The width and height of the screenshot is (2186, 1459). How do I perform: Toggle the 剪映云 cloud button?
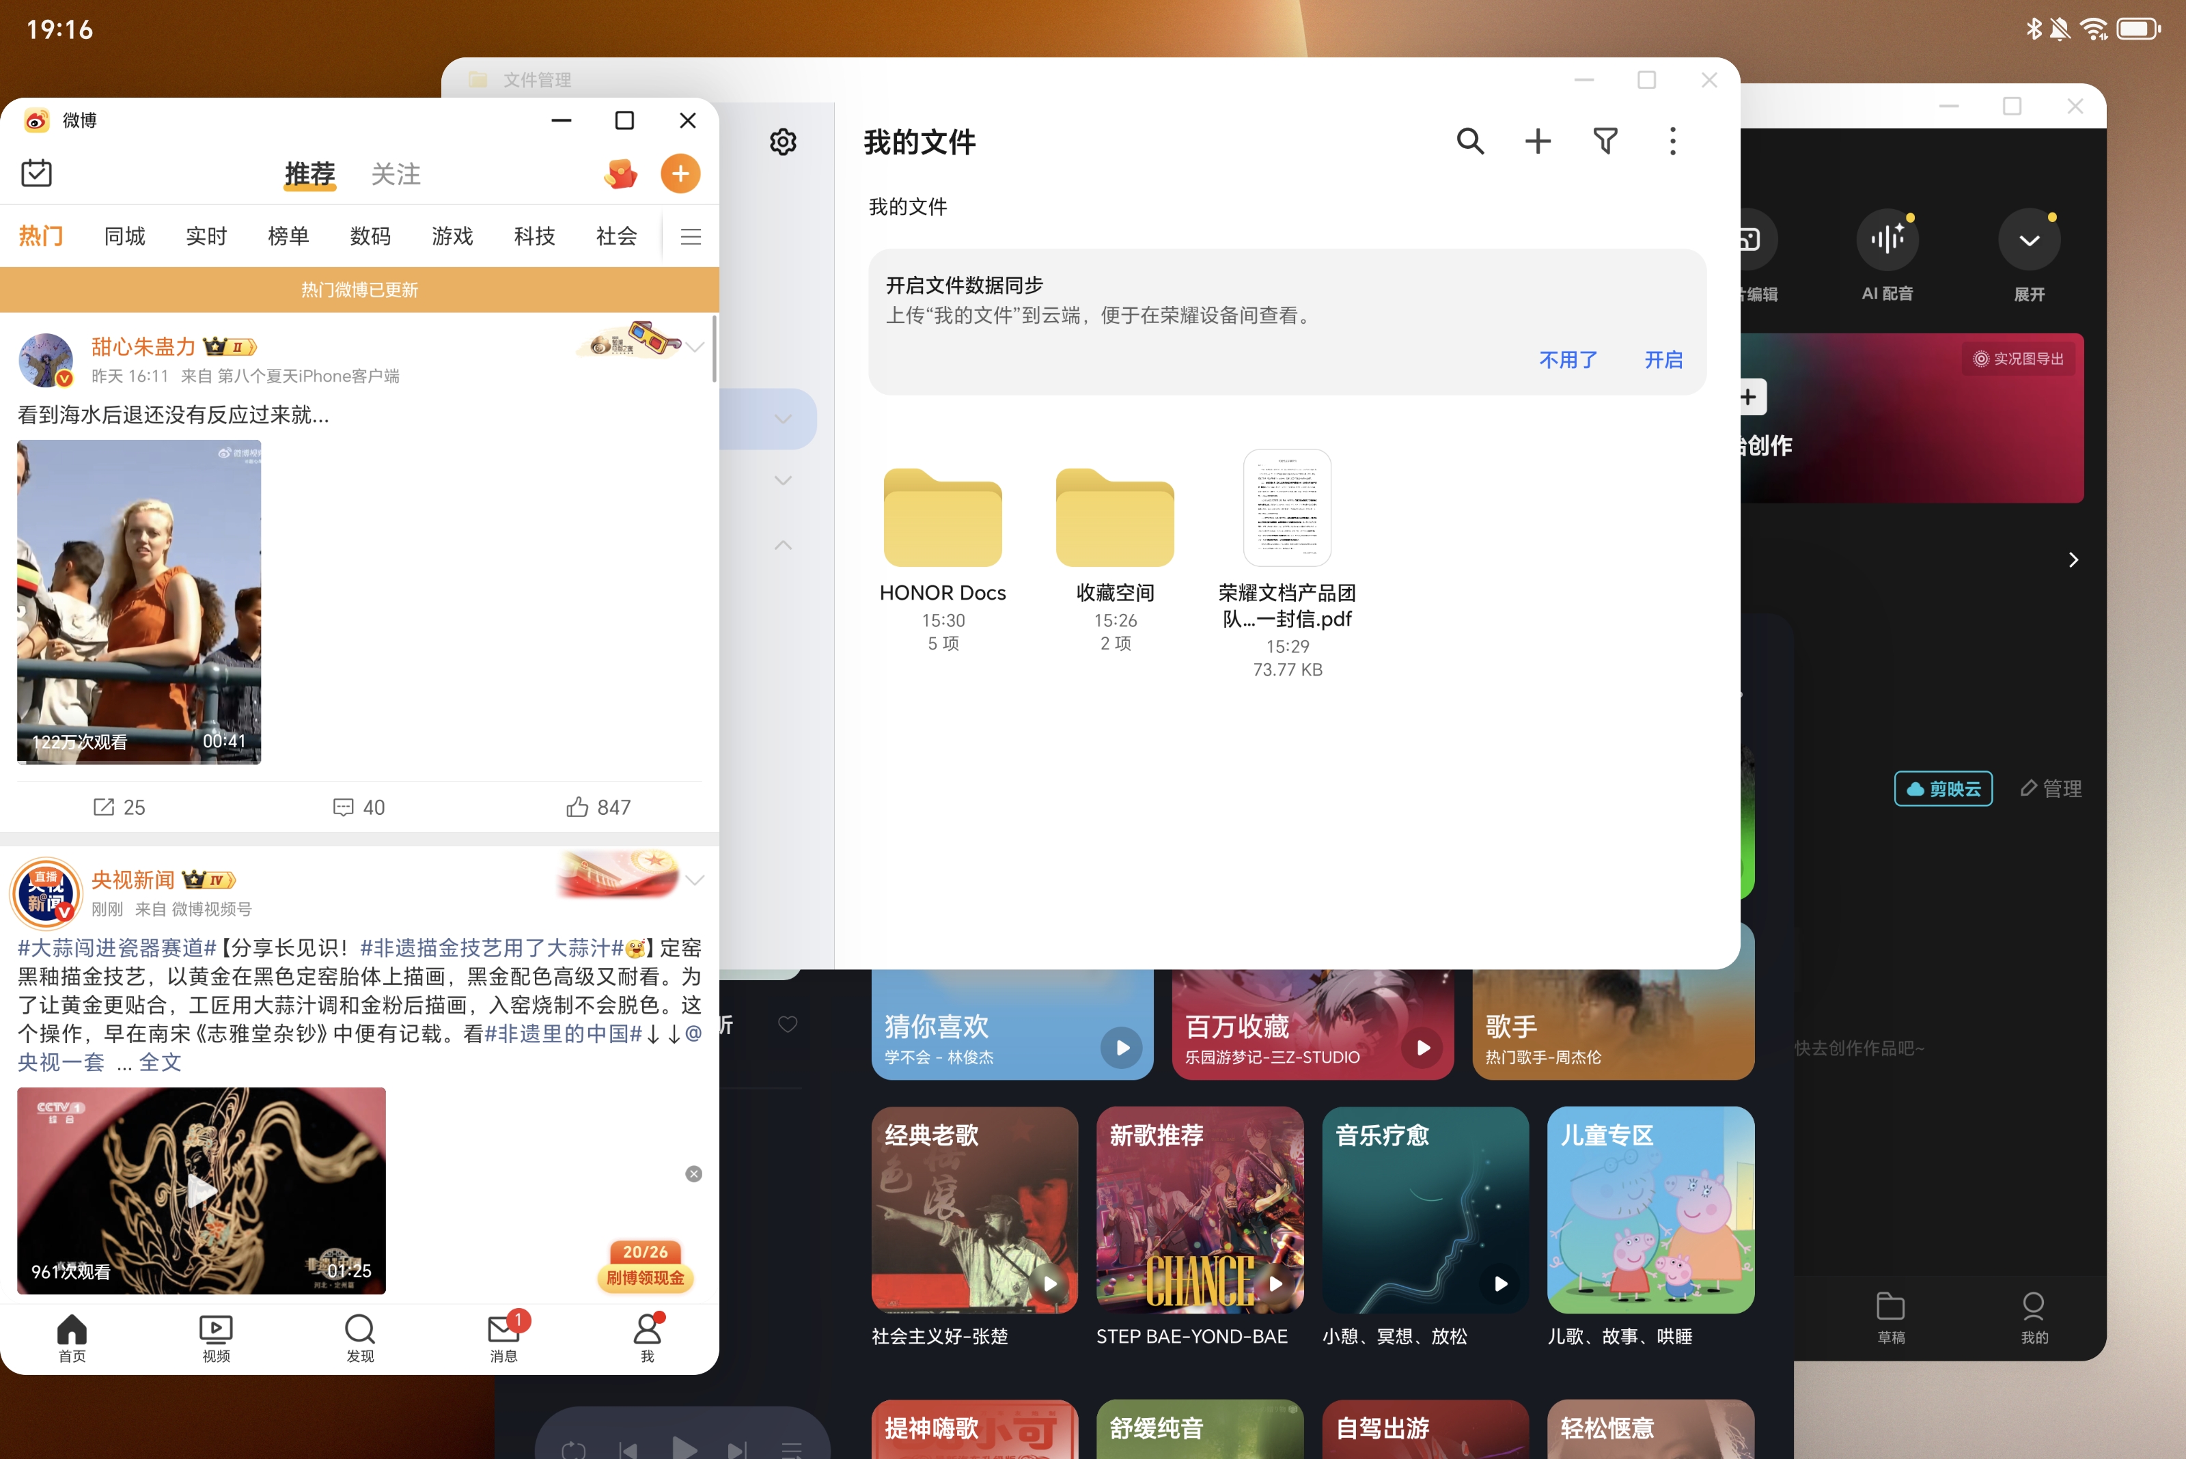[1943, 789]
